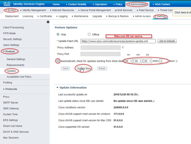
Task: Open Backup & Restore tab
Action: pyautogui.click(x=117, y=16)
